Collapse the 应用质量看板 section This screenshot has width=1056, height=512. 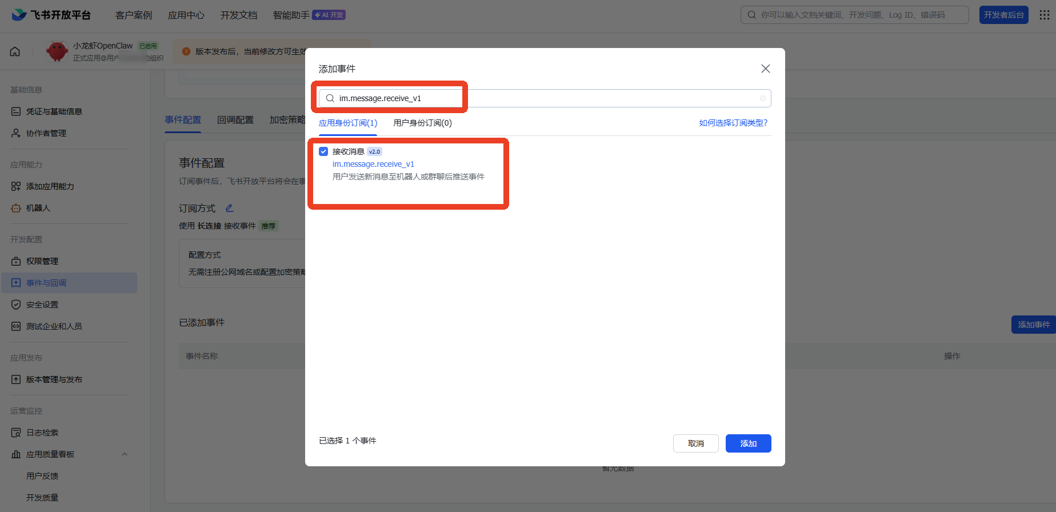click(x=125, y=454)
